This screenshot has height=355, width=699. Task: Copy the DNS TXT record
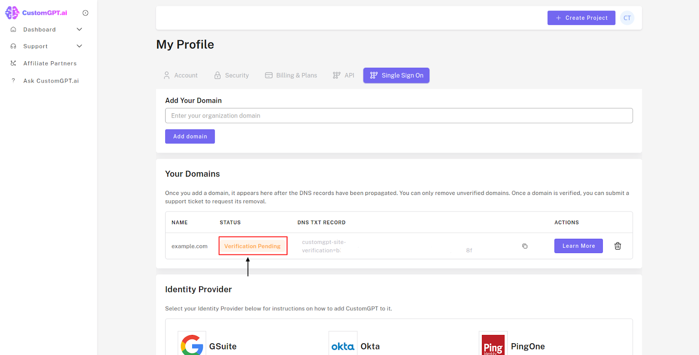click(x=525, y=246)
